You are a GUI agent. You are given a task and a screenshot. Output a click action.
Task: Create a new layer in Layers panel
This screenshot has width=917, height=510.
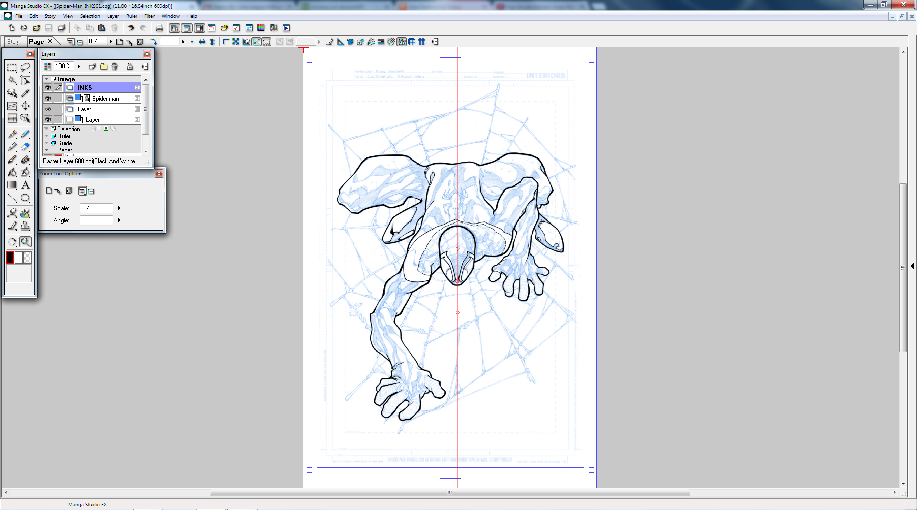point(92,66)
